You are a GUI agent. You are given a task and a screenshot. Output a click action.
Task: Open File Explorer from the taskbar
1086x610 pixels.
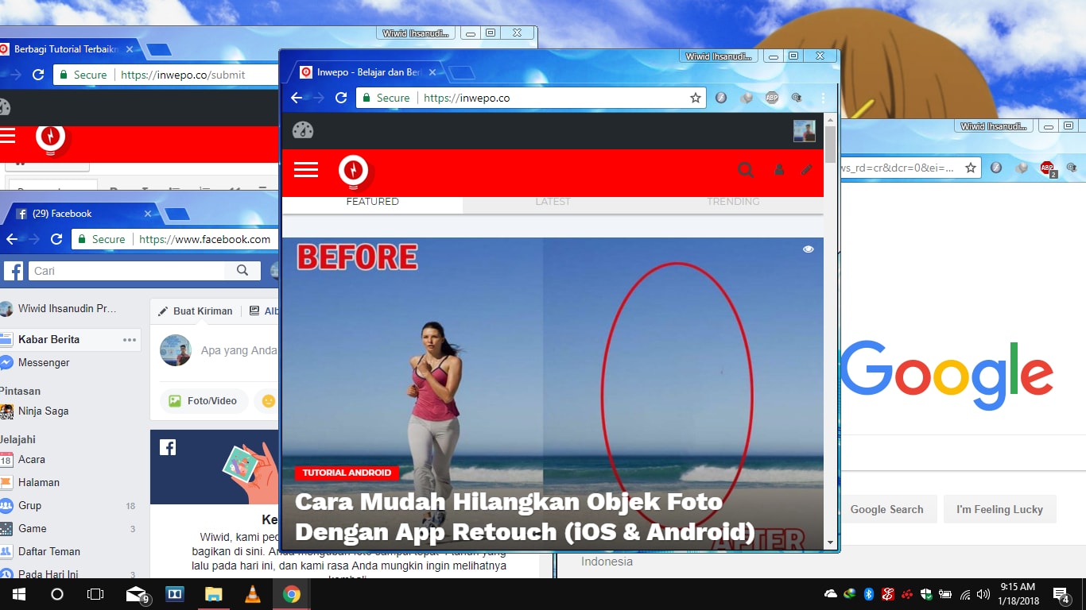click(x=213, y=594)
